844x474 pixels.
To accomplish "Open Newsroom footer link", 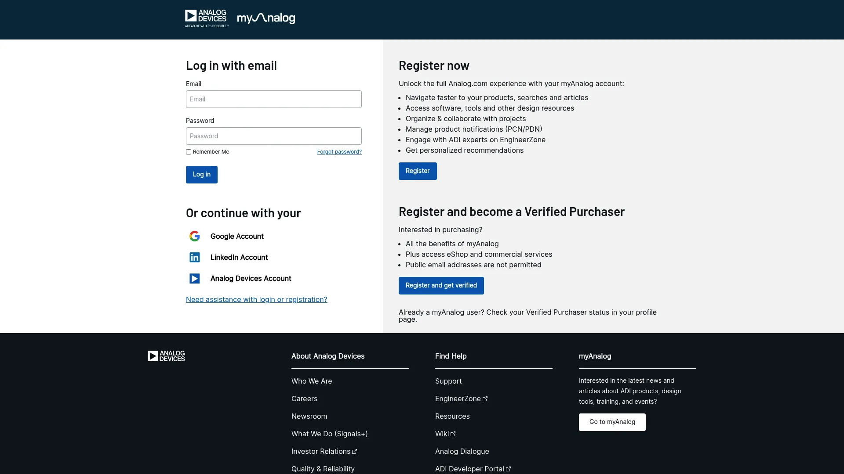I will pyautogui.click(x=309, y=417).
